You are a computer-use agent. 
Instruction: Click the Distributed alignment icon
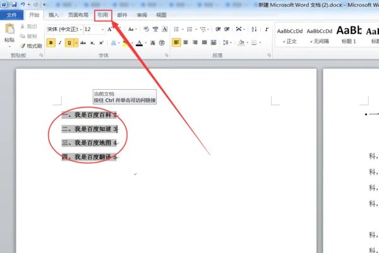[x=214, y=42]
